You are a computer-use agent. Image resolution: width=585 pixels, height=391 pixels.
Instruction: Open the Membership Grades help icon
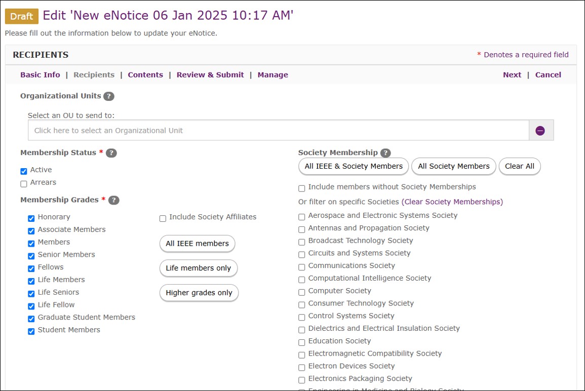(x=114, y=201)
